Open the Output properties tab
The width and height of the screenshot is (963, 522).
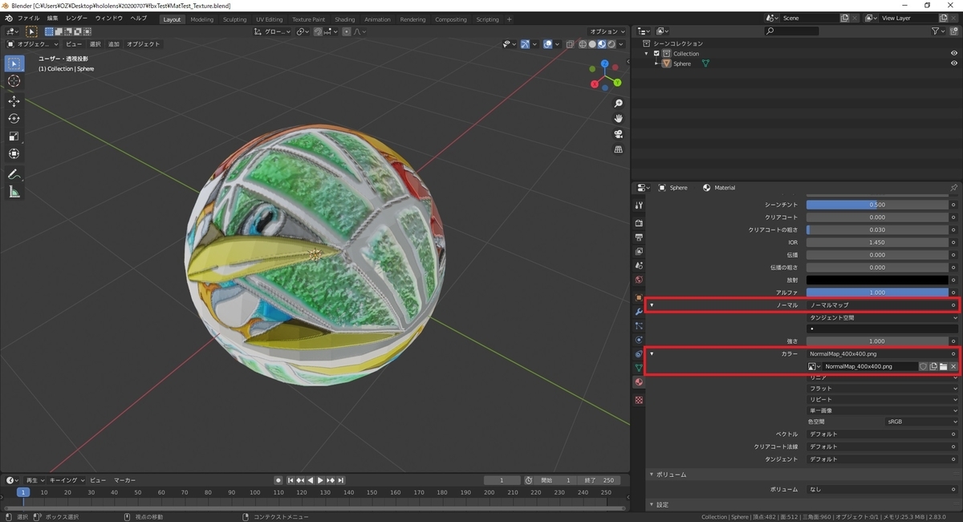(639, 238)
